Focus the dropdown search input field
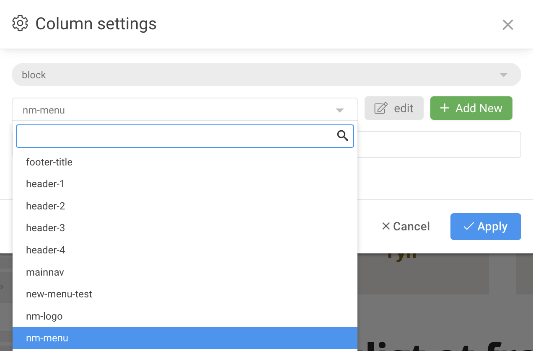The width and height of the screenshot is (533, 351). click(176, 136)
